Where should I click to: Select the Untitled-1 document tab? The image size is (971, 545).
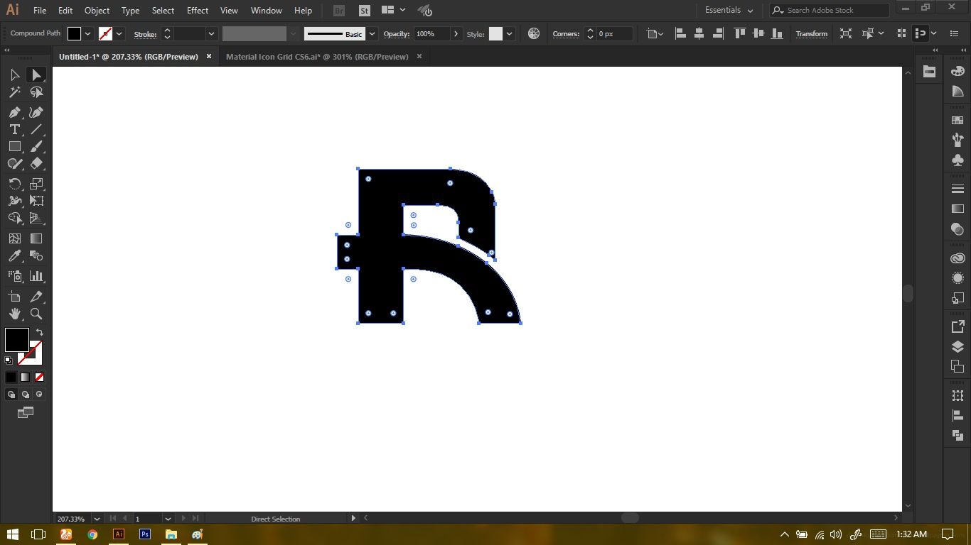click(129, 57)
